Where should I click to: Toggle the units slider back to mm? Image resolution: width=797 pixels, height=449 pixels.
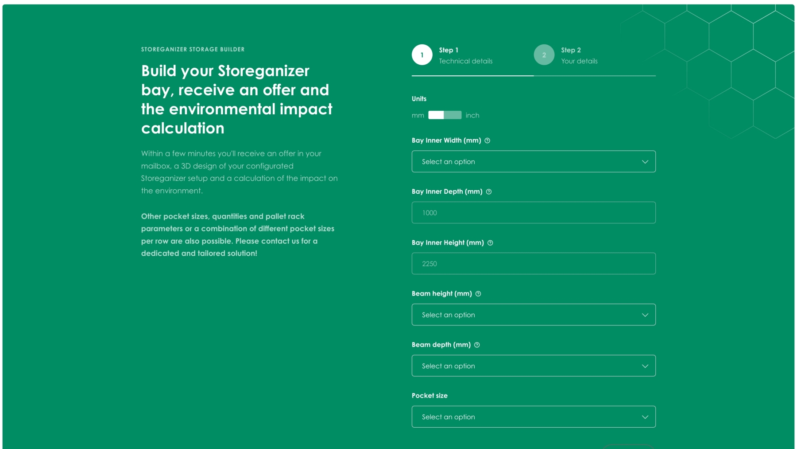coord(435,115)
